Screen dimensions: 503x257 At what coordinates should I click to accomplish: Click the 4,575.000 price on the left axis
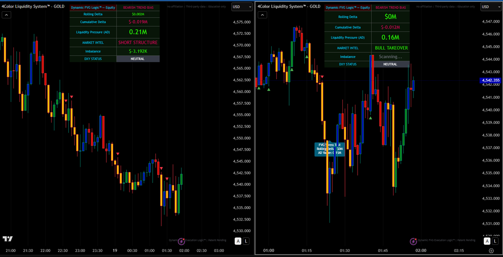pos(242,22)
